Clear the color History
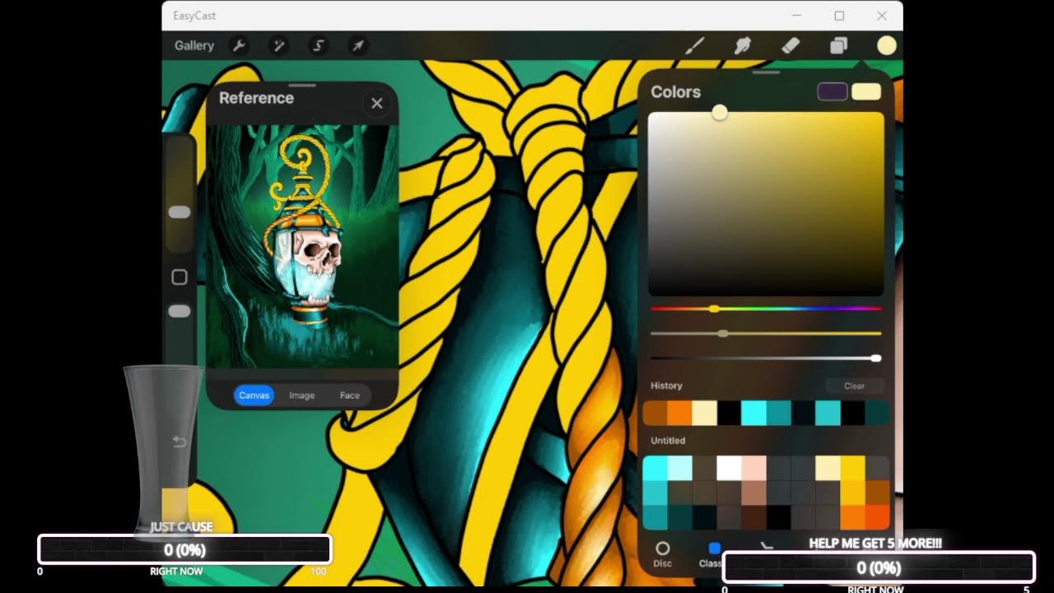This screenshot has height=593, width=1054. tap(855, 385)
